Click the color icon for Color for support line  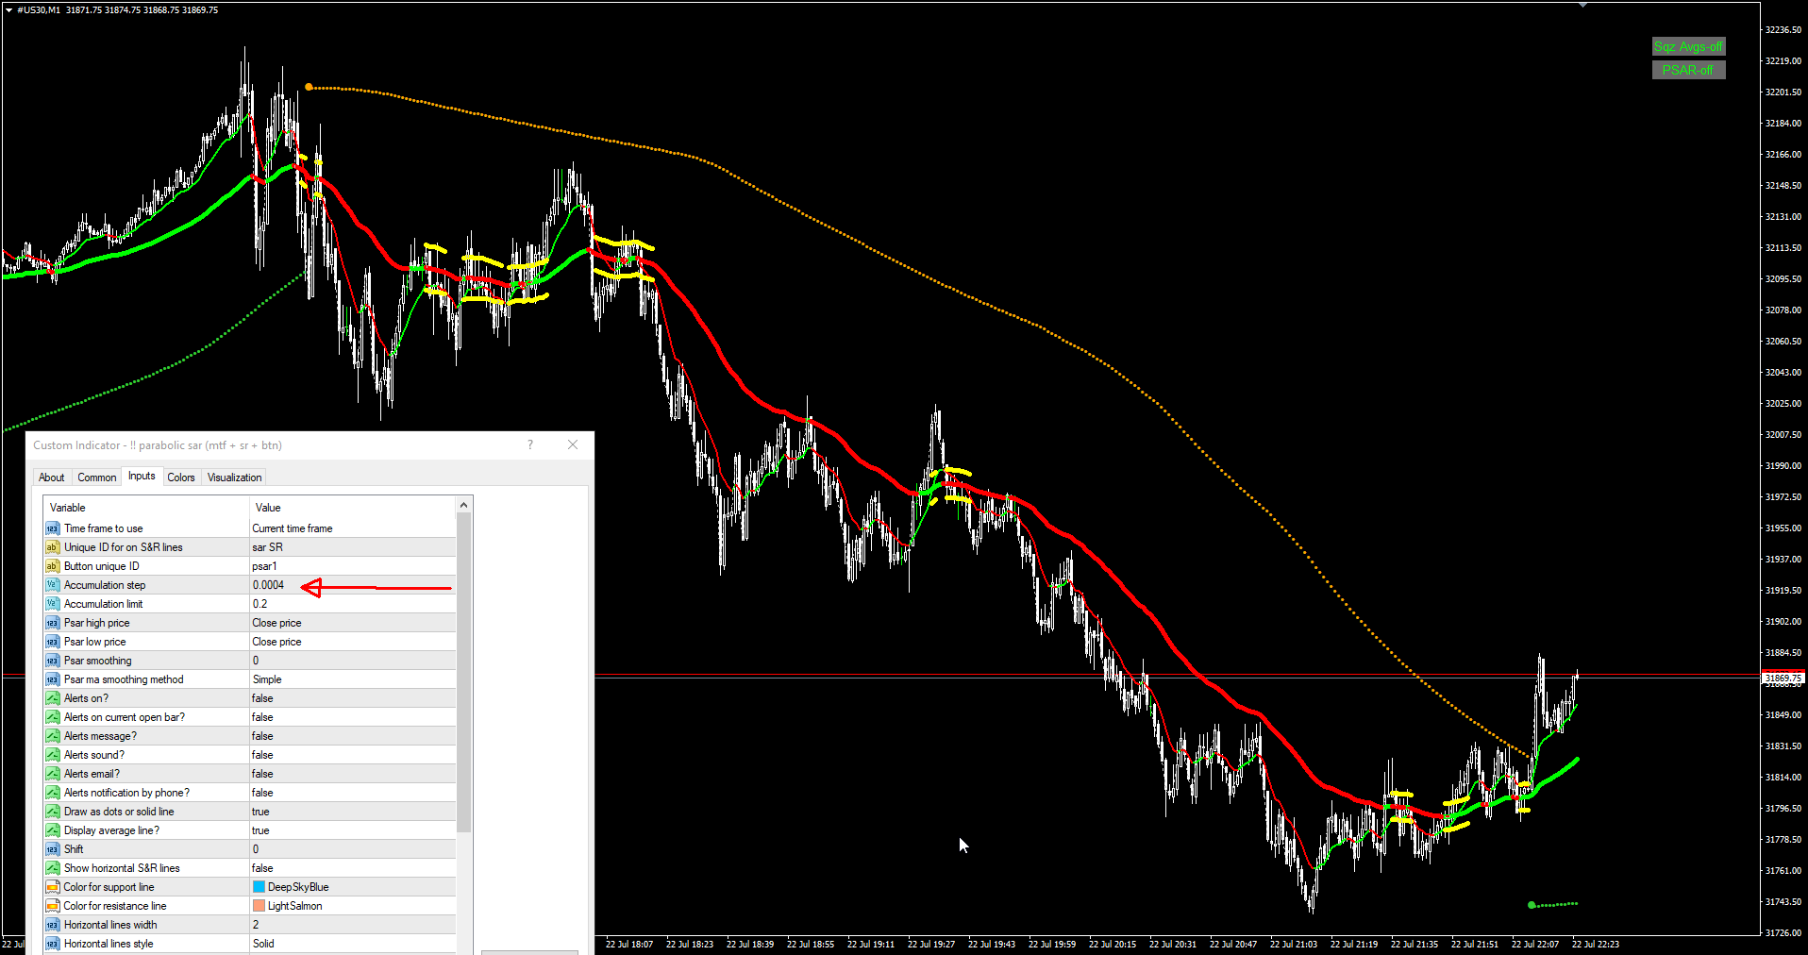point(52,887)
